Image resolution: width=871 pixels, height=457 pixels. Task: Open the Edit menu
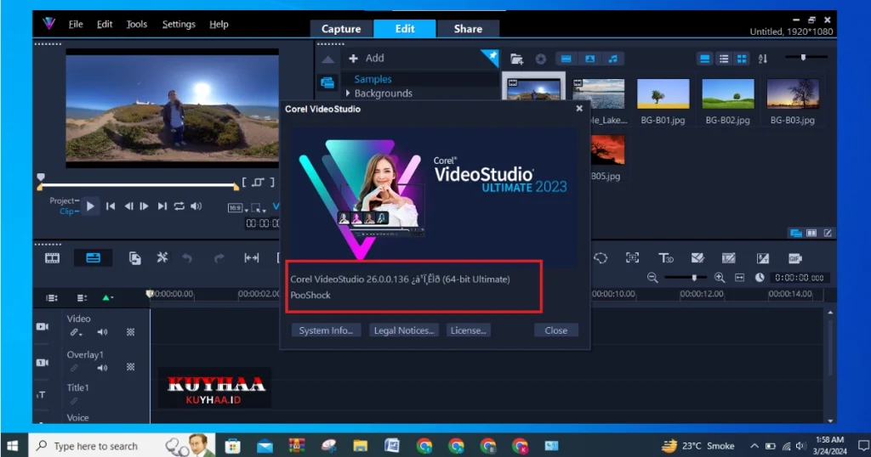click(x=105, y=24)
